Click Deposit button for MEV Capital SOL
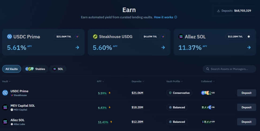Screen dimensions: 260x131 [x=246, y=107]
